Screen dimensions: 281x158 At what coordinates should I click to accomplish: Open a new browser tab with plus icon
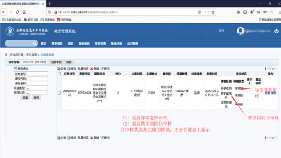tap(49, 4)
